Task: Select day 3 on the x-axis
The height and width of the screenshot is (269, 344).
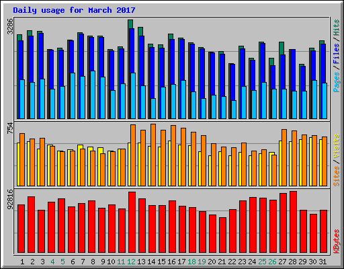Action: click(x=42, y=262)
